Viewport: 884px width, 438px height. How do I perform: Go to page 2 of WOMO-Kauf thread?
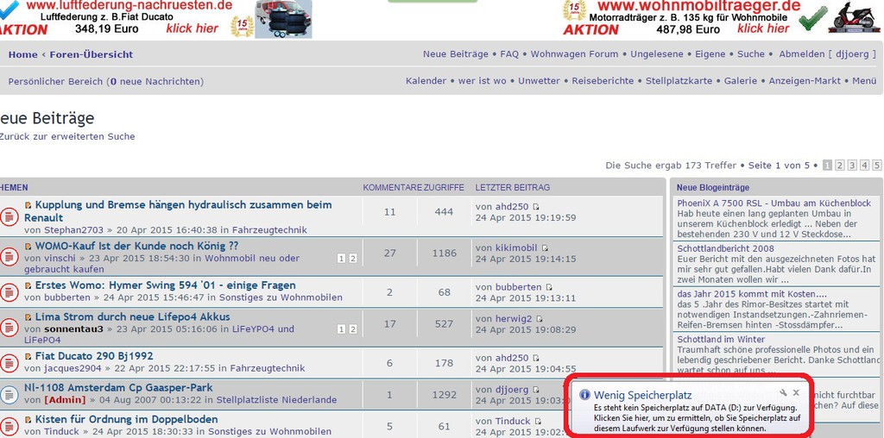[x=352, y=259]
